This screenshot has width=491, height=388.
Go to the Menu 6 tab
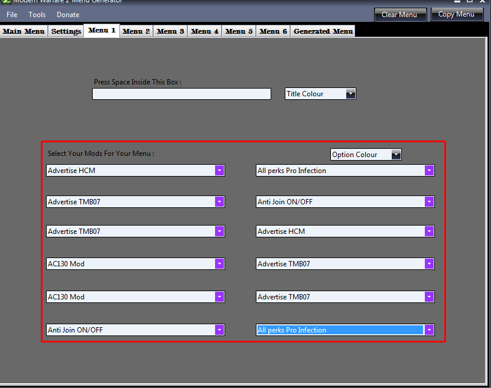[274, 31]
